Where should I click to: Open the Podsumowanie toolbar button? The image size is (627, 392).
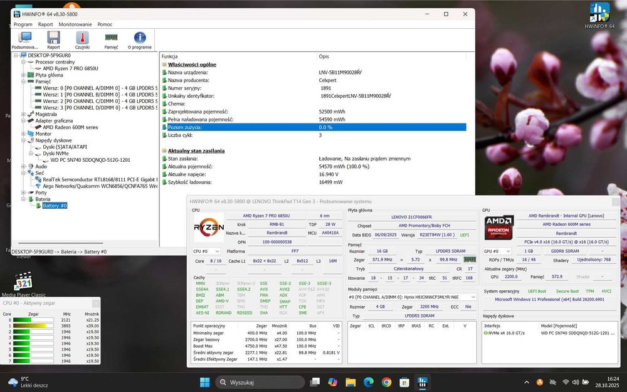pos(25,40)
